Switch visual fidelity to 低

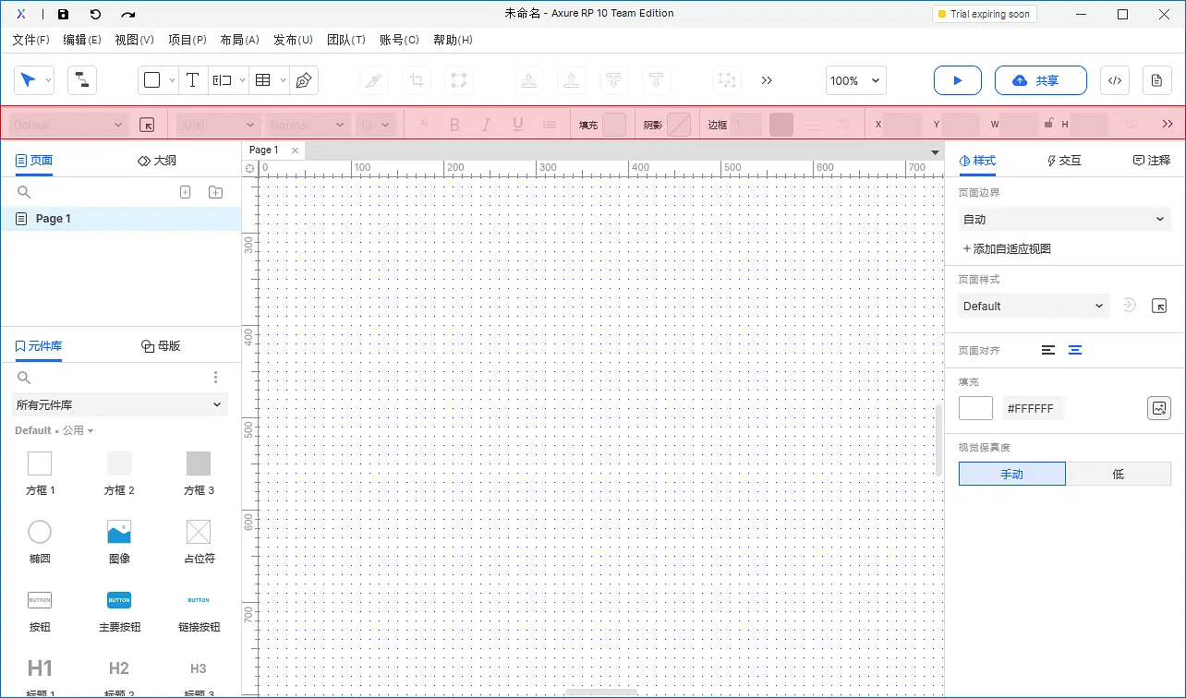tap(1119, 474)
